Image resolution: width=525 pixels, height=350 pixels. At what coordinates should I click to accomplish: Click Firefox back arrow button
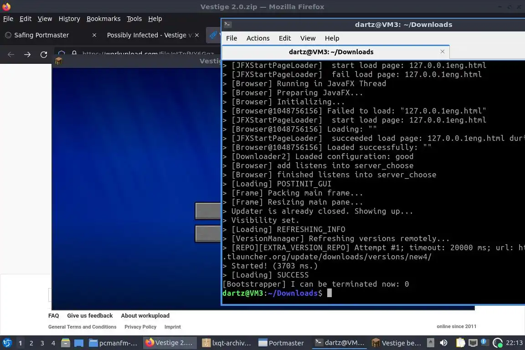point(11,55)
